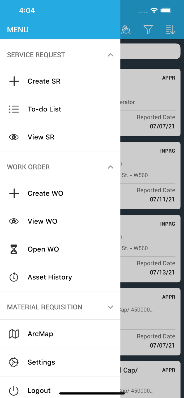This screenshot has width=184, height=398.
Task: Open Settings using the gear icon
Action: click(x=14, y=362)
